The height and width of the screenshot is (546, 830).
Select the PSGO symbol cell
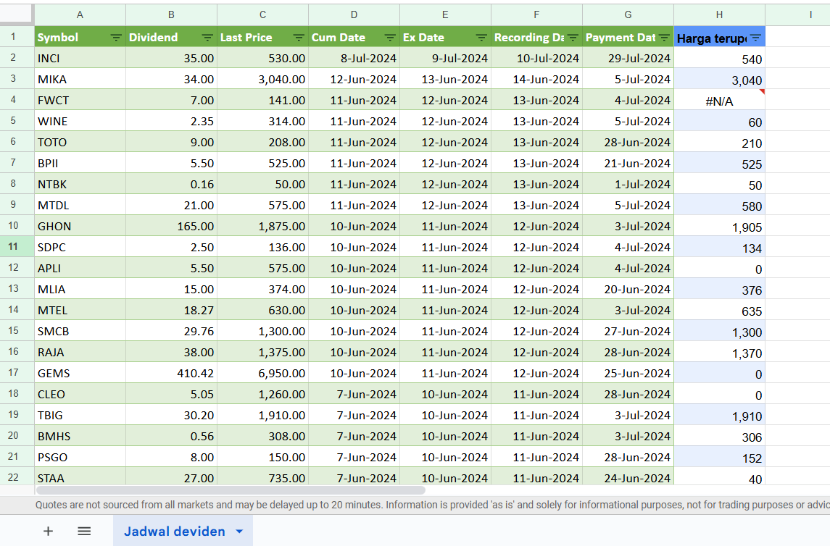point(80,457)
